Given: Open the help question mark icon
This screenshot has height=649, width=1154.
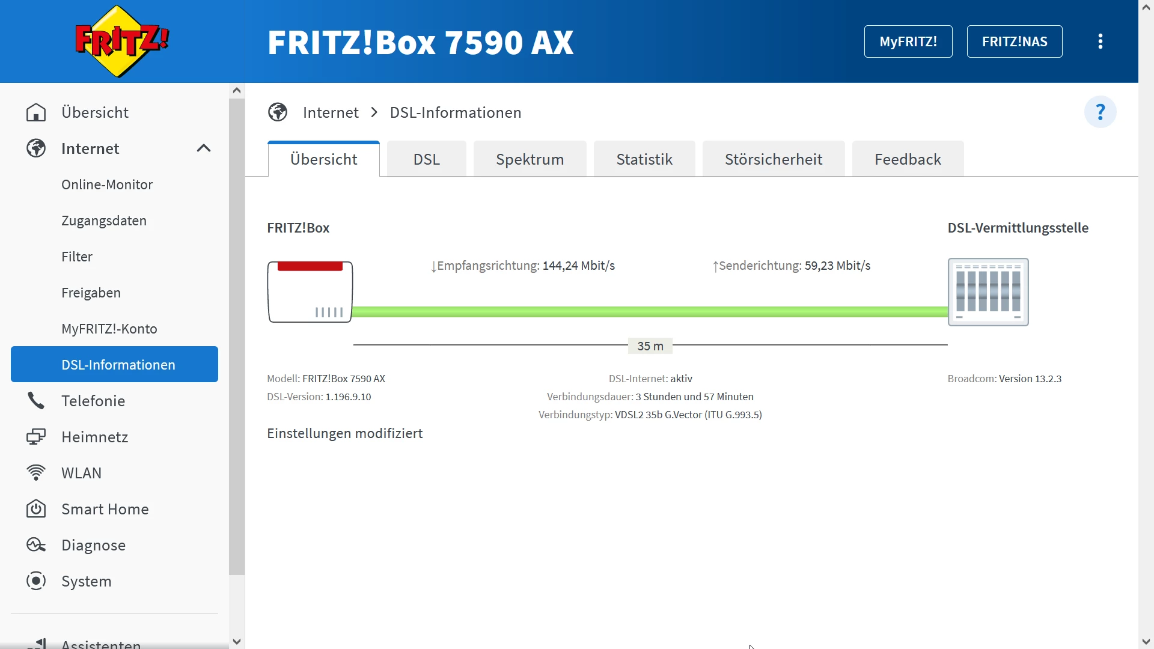Looking at the screenshot, I should 1100,112.
